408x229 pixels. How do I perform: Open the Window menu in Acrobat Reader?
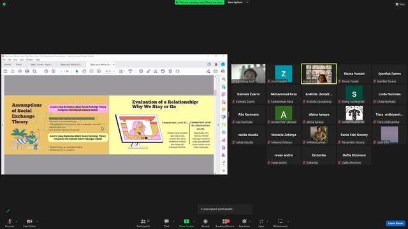tap(29, 60)
